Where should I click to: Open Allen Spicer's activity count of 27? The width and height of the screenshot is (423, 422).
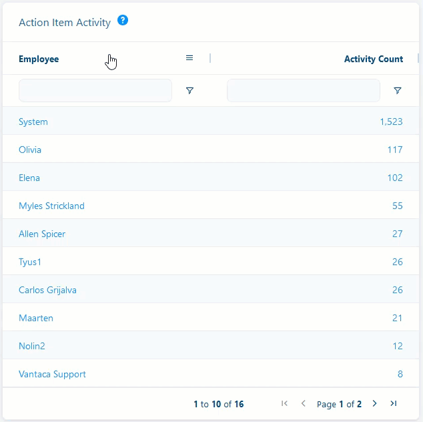pos(398,234)
